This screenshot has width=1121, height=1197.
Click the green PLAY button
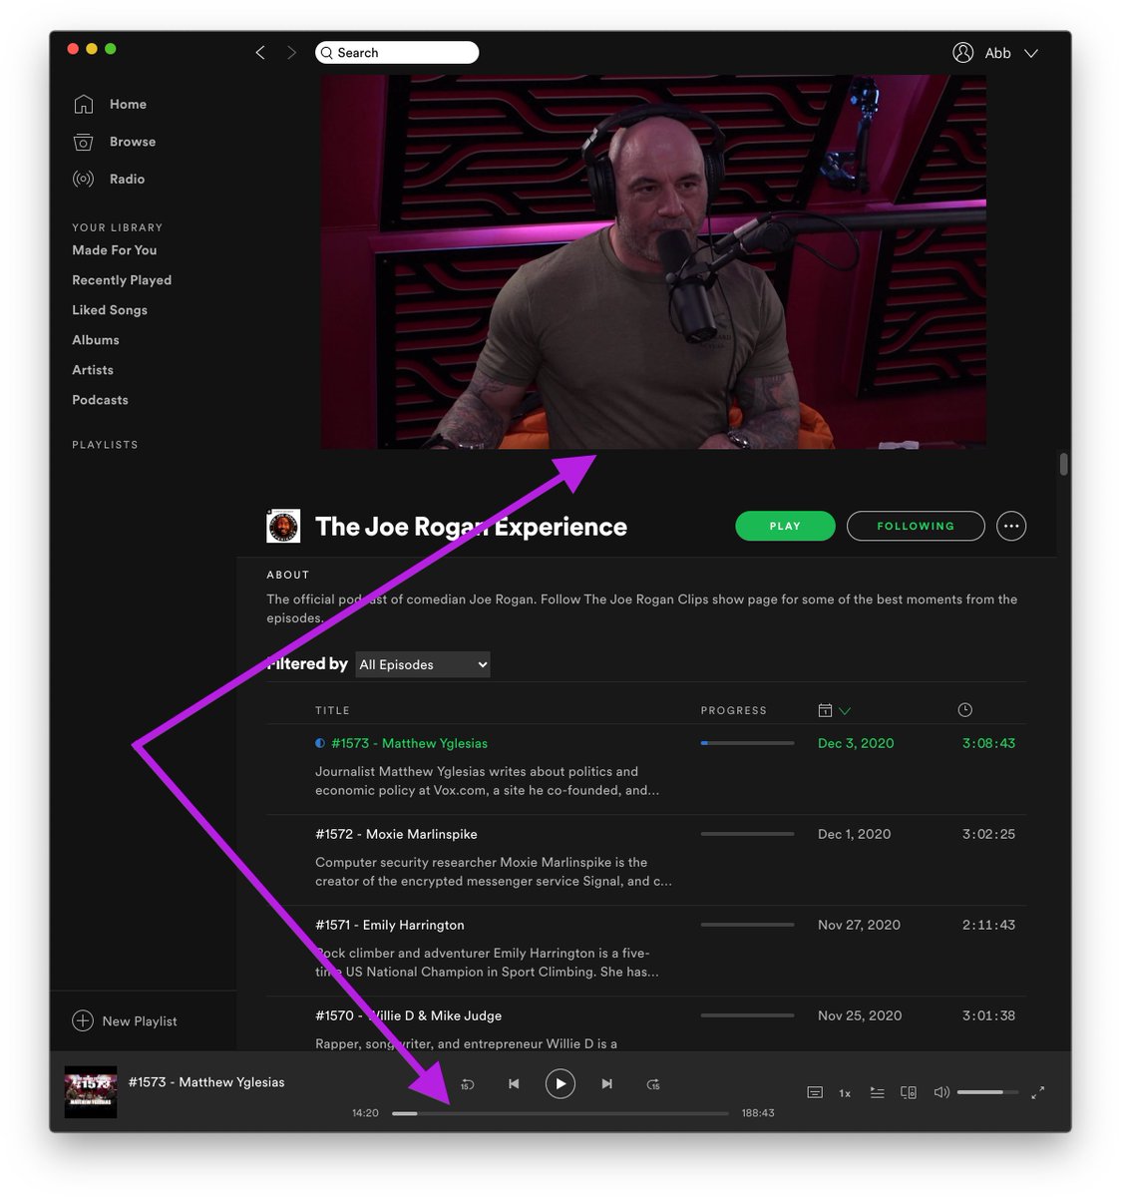coord(785,526)
